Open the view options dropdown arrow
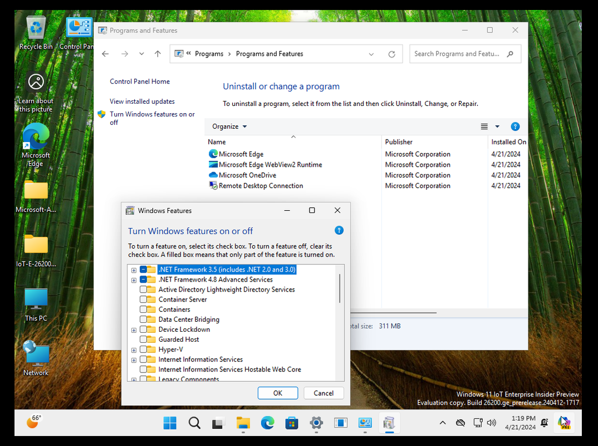The image size is (598, 446). pyautogui.click(x=497, y=127)
